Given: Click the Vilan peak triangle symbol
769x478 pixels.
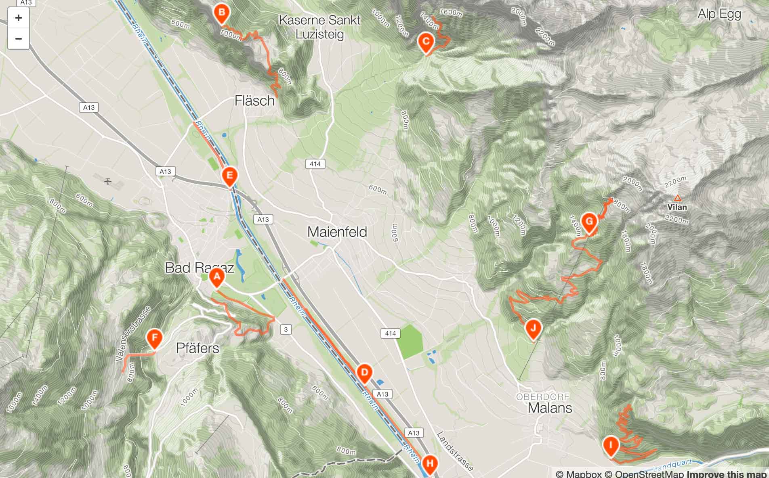Looking at the screenshot, I should (x=677, y=198).
